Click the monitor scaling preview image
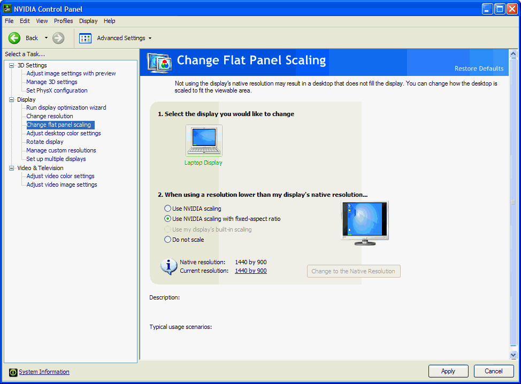The height and width of the screenshot is (384, 521). point(365,223)
